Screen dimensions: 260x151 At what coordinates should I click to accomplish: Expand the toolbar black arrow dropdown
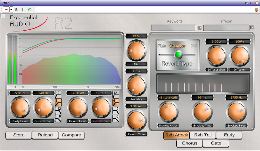coord(11,10)
